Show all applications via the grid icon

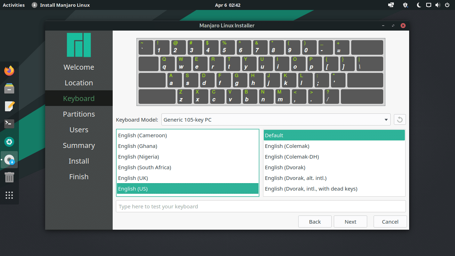coord(9,195)
